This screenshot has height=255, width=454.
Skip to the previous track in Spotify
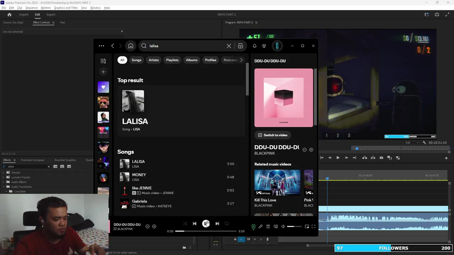[x=194, y=223]
